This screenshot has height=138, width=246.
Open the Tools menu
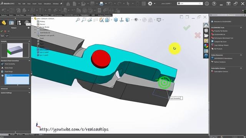coord(40,3)
